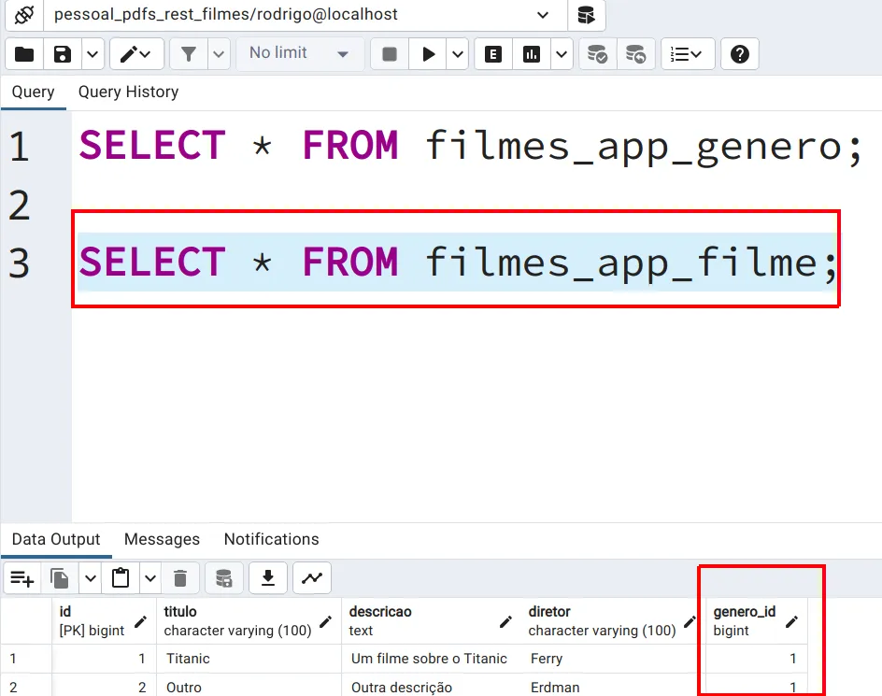This screenshot has width=882, height=696.
Task: Click the Explain (E) button
Action: point(493,54)
